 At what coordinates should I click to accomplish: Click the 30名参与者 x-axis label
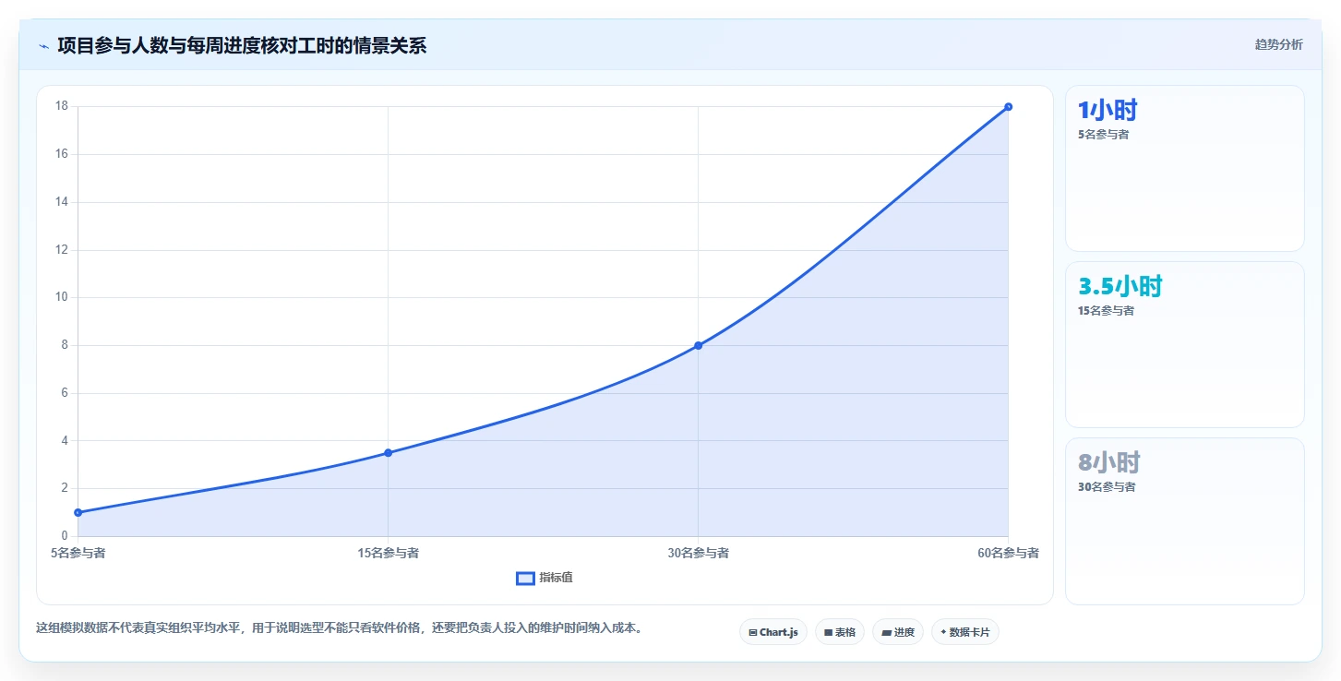[x=699, y=553]
